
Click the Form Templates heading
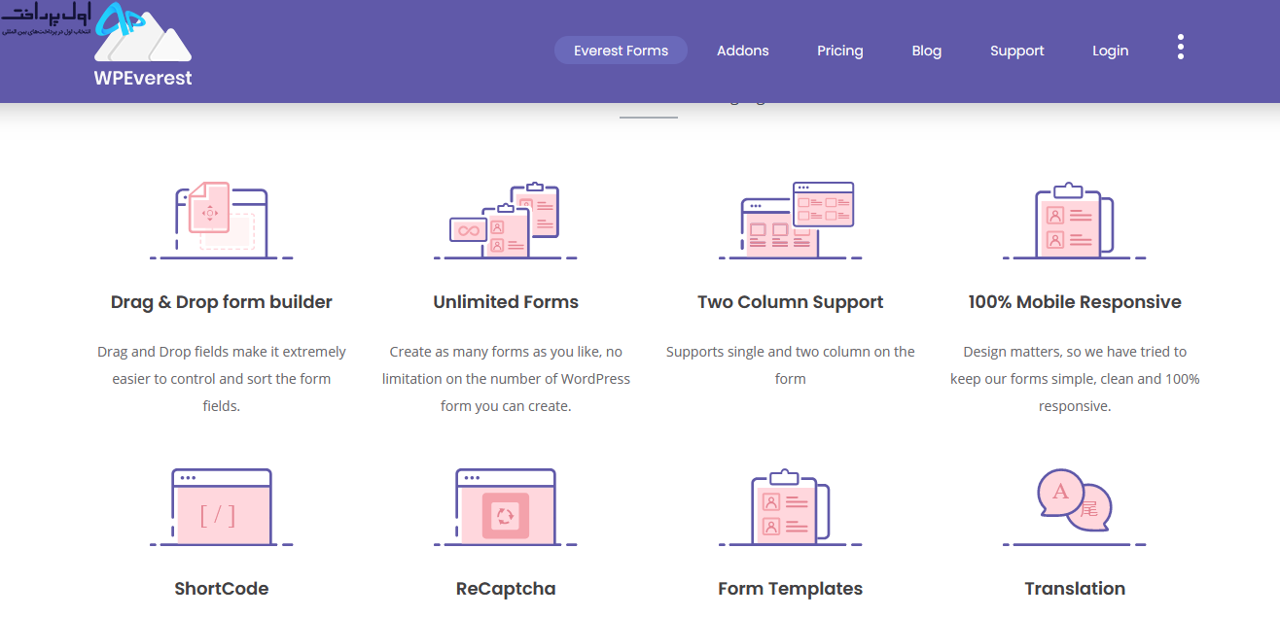(790, 589)
